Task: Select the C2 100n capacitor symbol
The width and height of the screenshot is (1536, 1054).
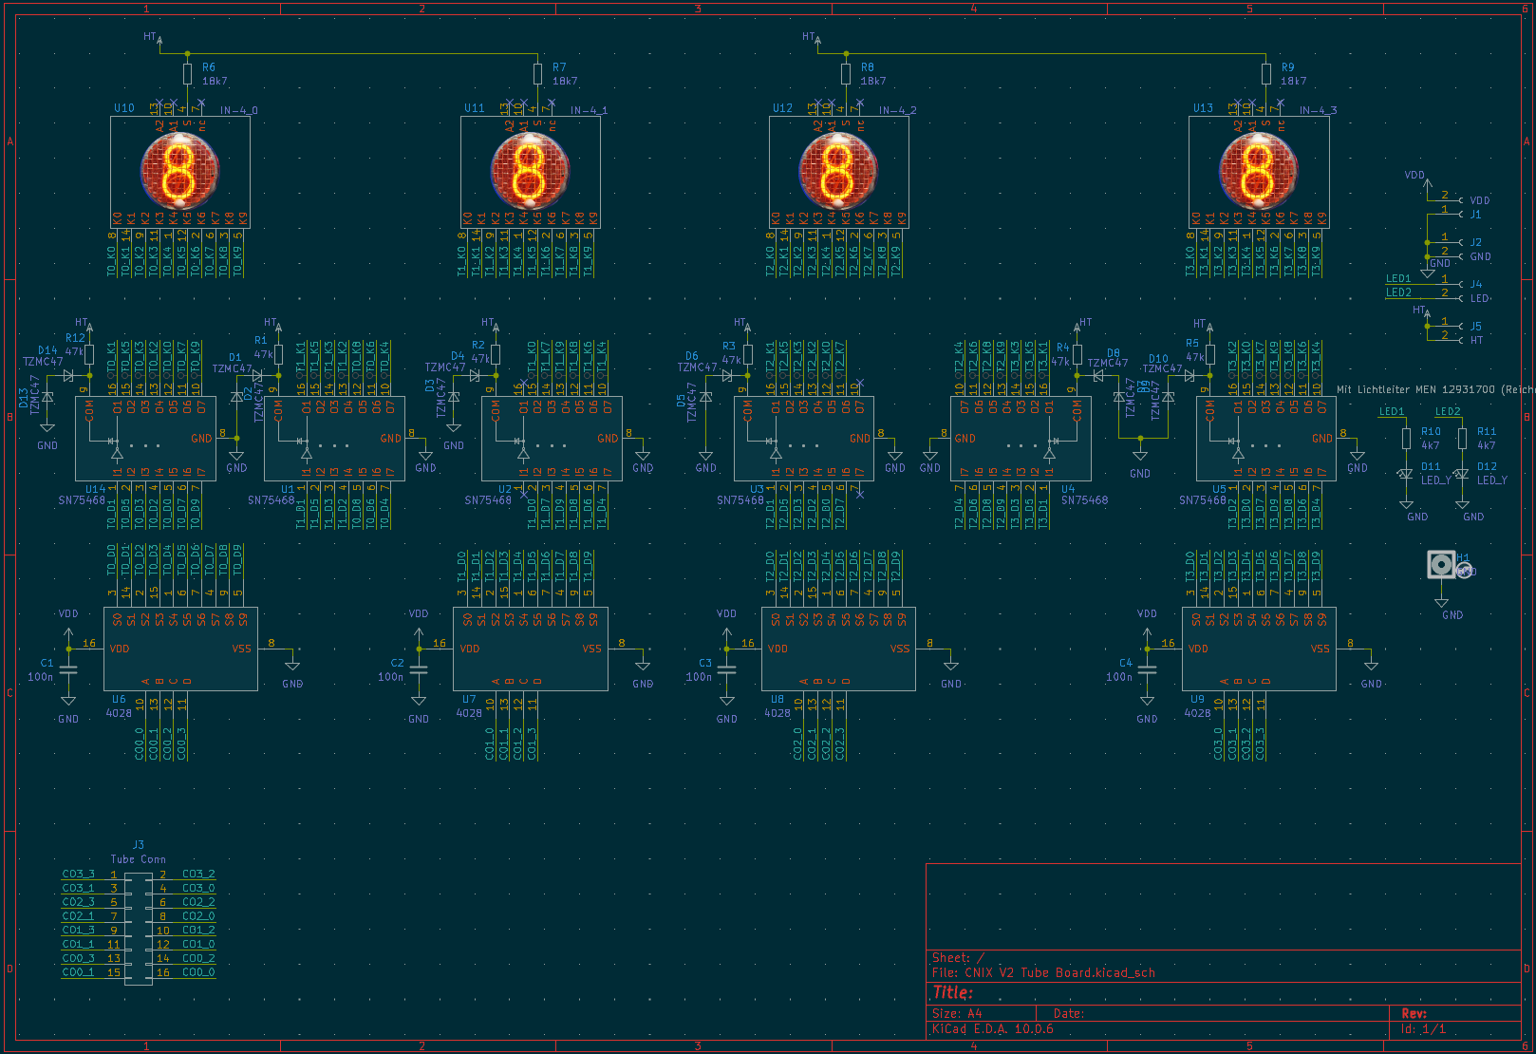Action: [x=419, y=669]
